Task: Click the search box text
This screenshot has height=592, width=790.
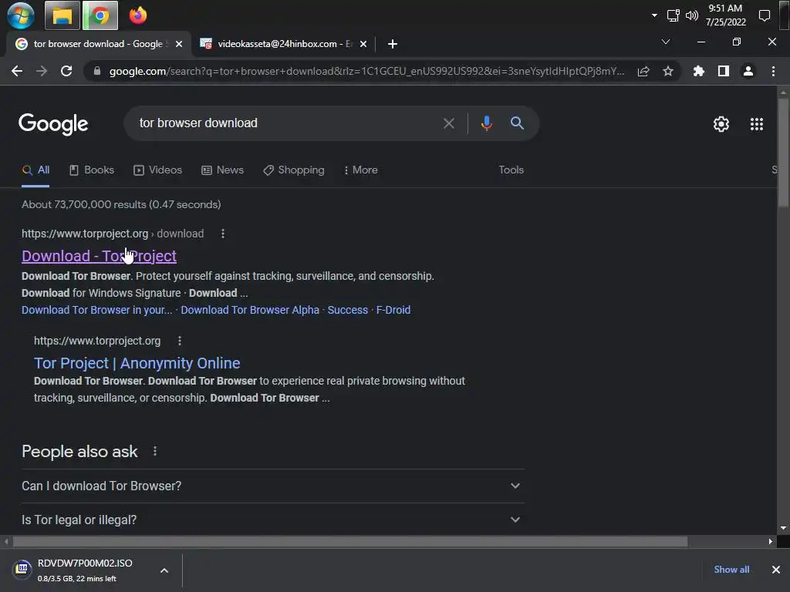Action: coord(198,123)
